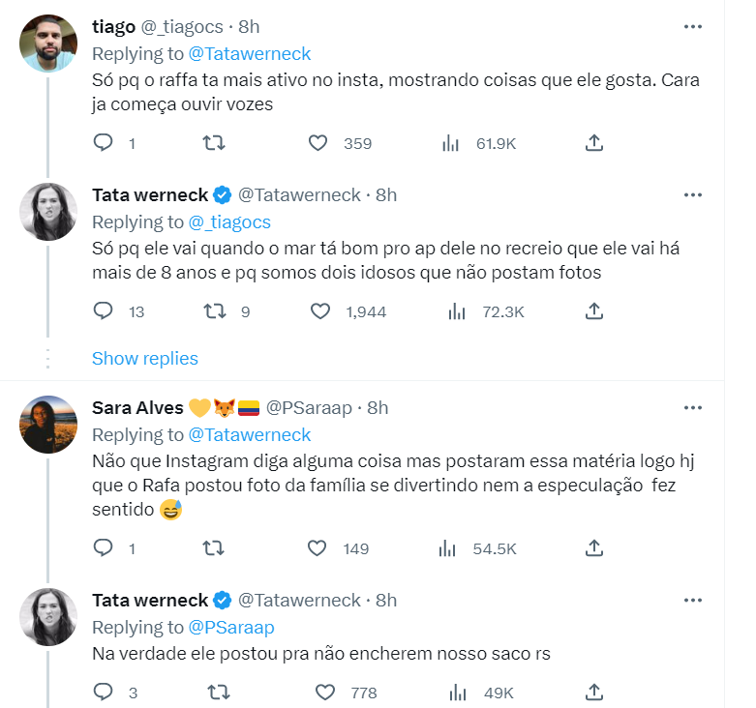Heart the tweet with 778 likes
The image size is (756, 708).
point(324,693)
